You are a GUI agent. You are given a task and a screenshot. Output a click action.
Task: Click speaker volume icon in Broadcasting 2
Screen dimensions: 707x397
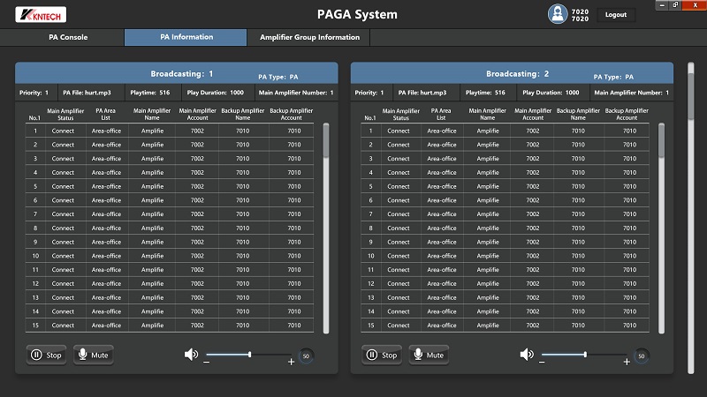[527, 355]
